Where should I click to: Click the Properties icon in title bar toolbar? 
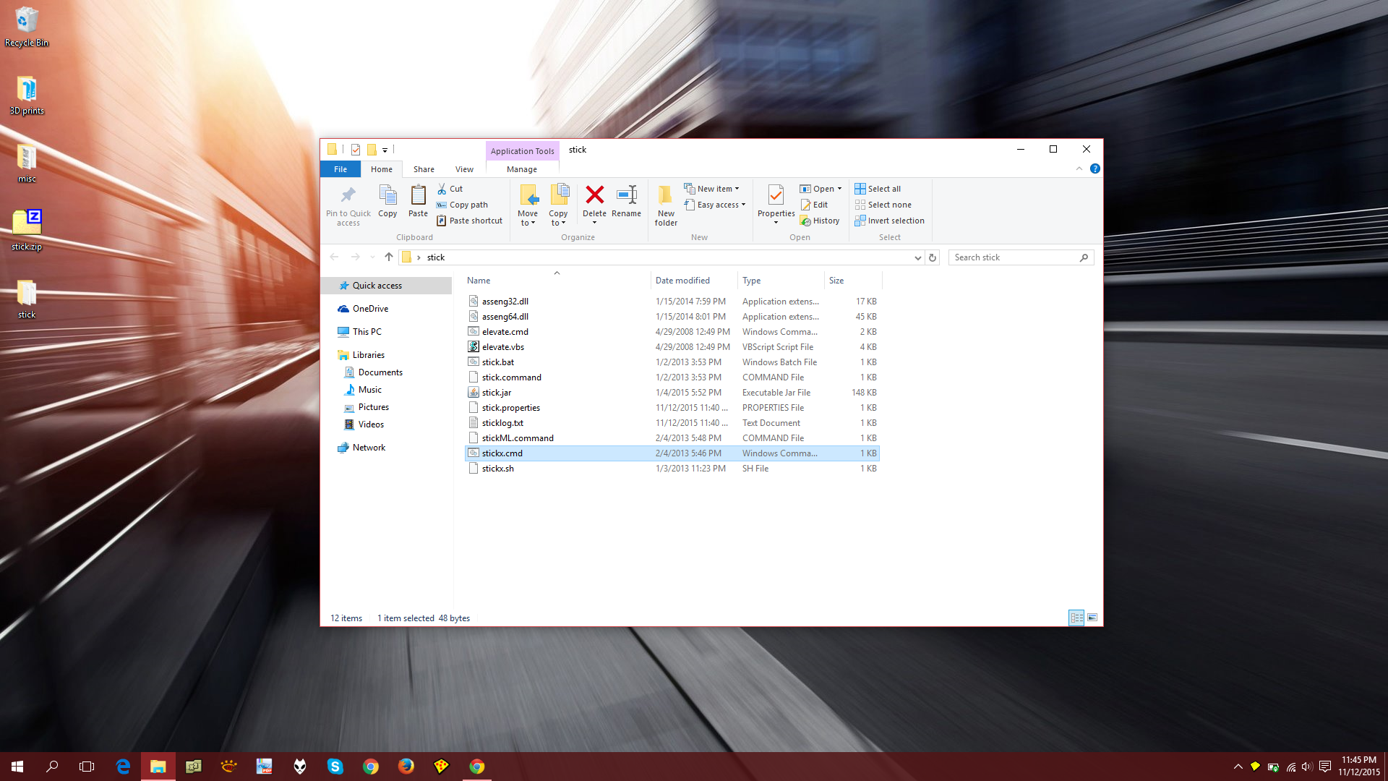pos(356,150)
